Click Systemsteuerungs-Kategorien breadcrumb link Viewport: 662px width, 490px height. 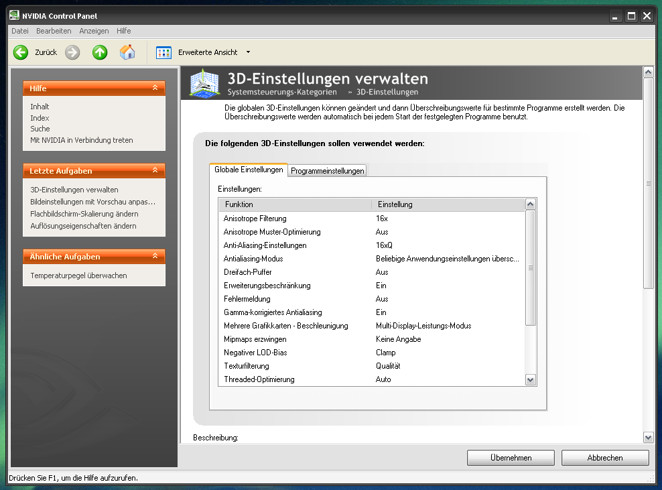(x=282, y=92)
